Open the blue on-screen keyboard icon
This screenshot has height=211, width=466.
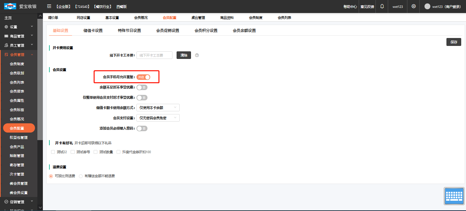454,197
